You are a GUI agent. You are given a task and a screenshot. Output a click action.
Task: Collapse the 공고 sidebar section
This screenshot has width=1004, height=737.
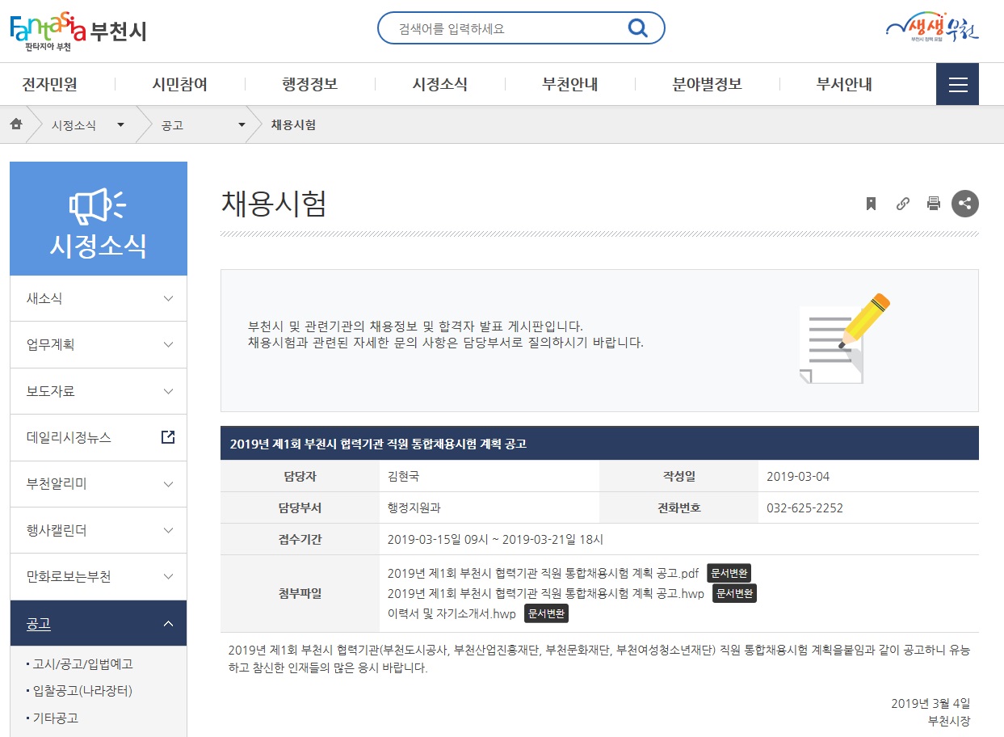click(x=99, y=624)
